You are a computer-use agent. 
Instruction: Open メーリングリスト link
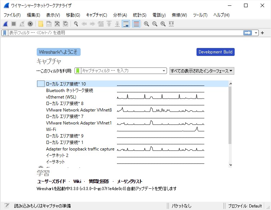(130, 181)
